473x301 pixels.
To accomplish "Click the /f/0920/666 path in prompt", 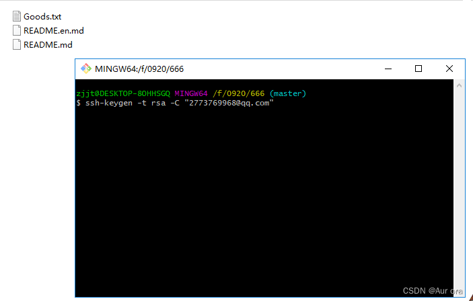I will coord(239,93).
